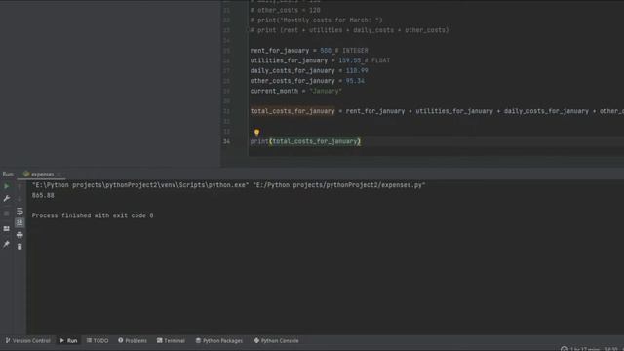Pin the Run tab with pin icon

[7, 244]
